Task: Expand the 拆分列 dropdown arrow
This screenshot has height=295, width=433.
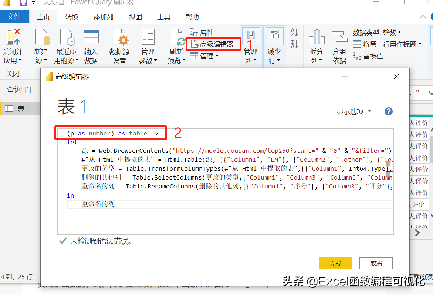Action: click(x=321, y=61)
